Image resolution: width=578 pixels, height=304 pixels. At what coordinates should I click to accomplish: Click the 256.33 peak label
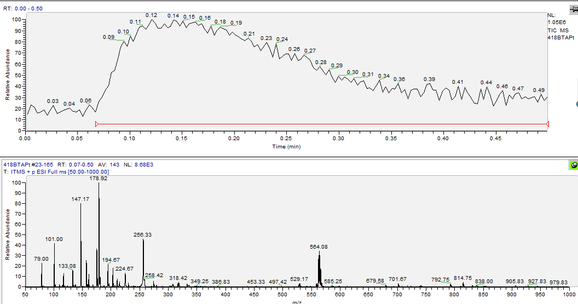pyautogui.click(x=142, y=234)
